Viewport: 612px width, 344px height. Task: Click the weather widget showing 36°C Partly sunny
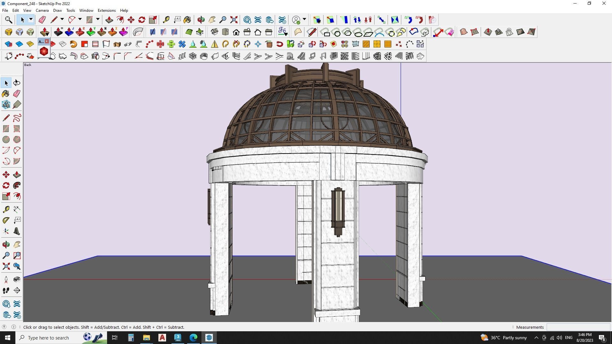point(504,338)
